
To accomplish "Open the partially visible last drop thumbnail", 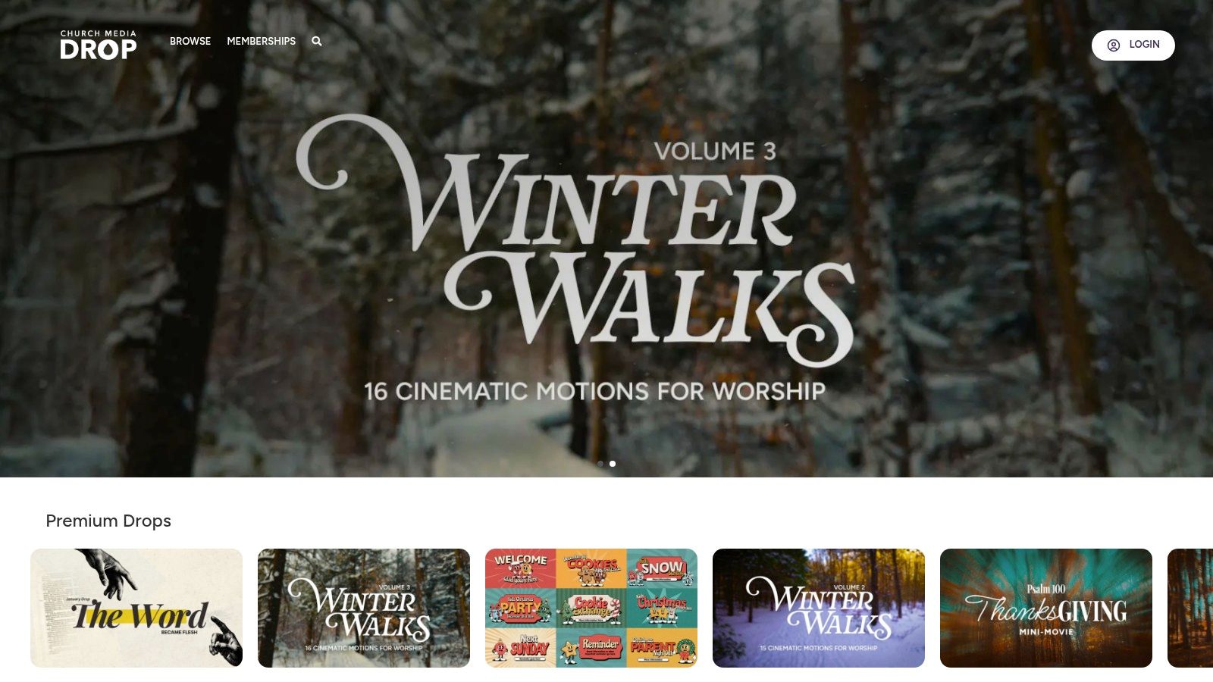I will coord(1190,608).
